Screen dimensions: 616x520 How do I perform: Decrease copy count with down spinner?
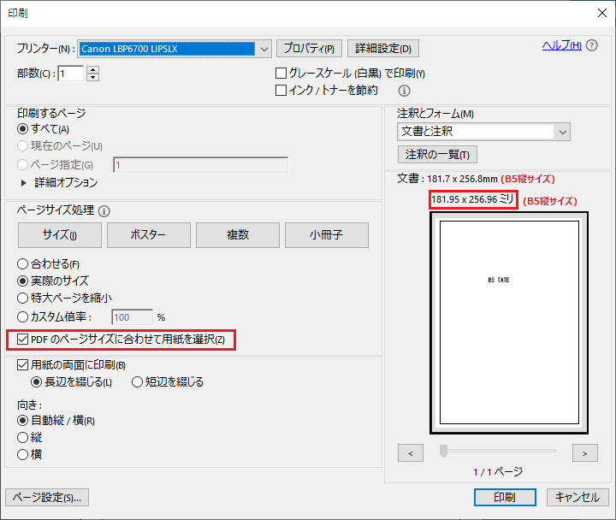pyautogui.click(x=93, y=78)
